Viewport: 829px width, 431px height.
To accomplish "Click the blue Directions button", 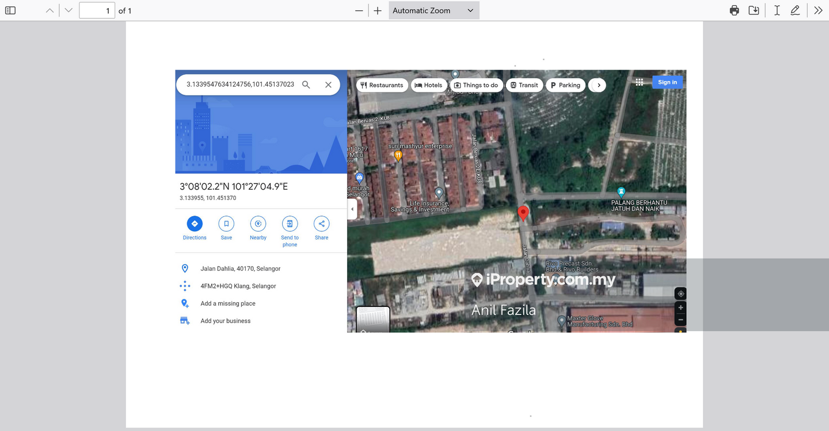I will [195, 224].
